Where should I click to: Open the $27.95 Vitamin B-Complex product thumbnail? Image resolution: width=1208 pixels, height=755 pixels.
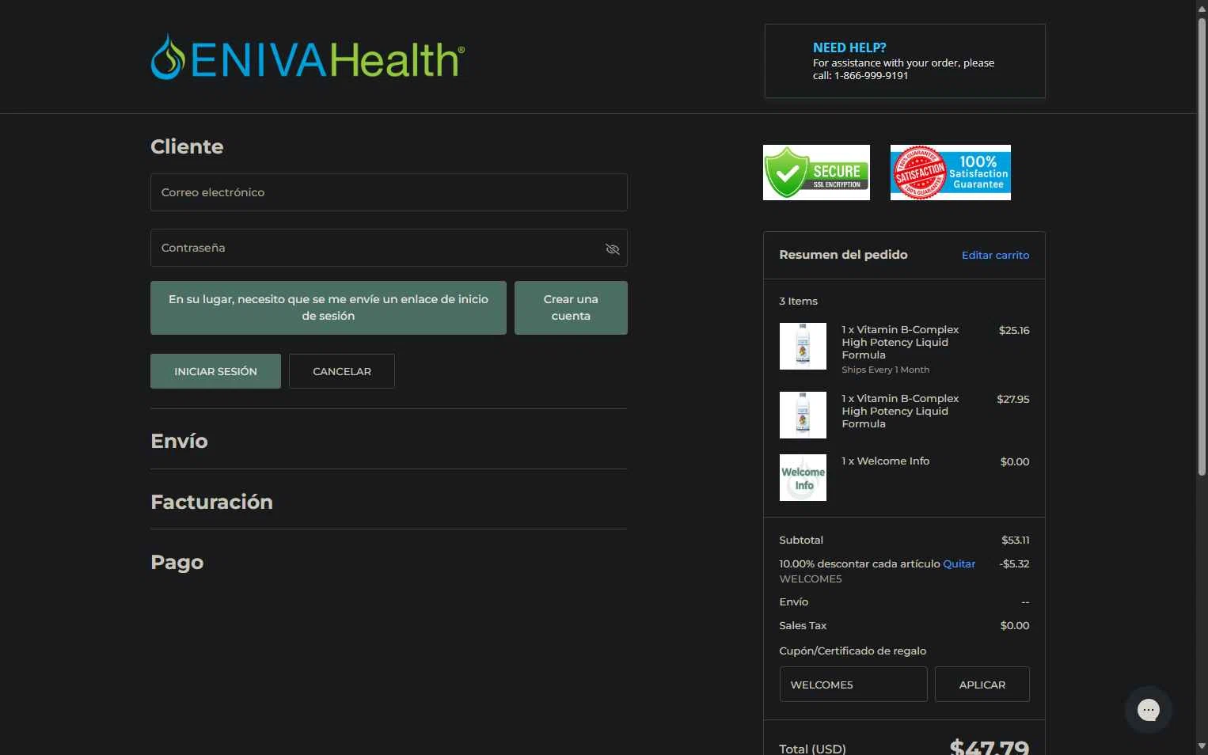click(803, 415)
